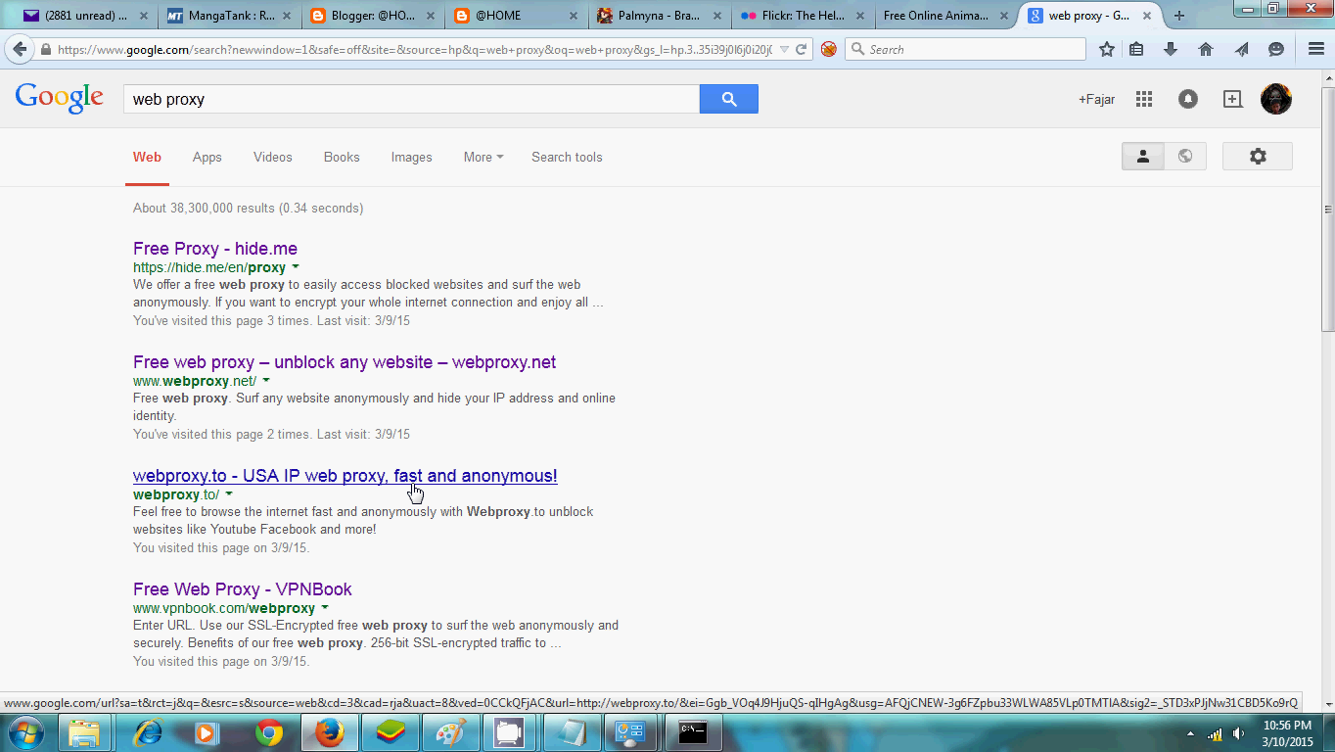This screenshot has width=1335, height=752.
Task: Open the Google apps grid
Action: (x=1144, y=99)
